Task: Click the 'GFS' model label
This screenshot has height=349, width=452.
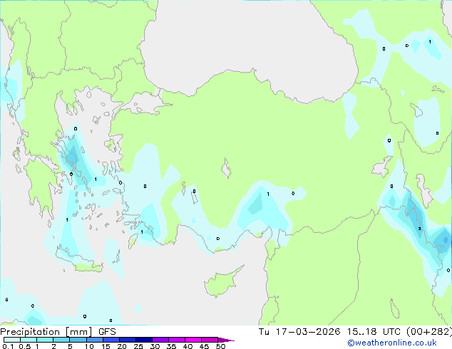Action: (x=107, y=332)
